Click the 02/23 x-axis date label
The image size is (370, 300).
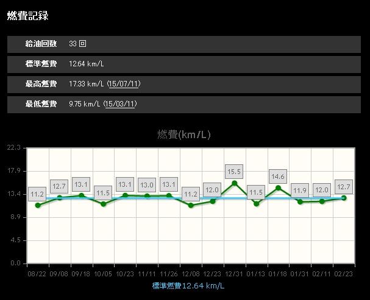tap(344, 274)
